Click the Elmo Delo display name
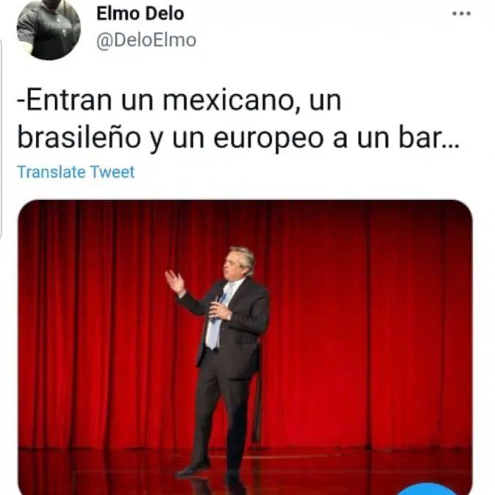 pos(140,14)
